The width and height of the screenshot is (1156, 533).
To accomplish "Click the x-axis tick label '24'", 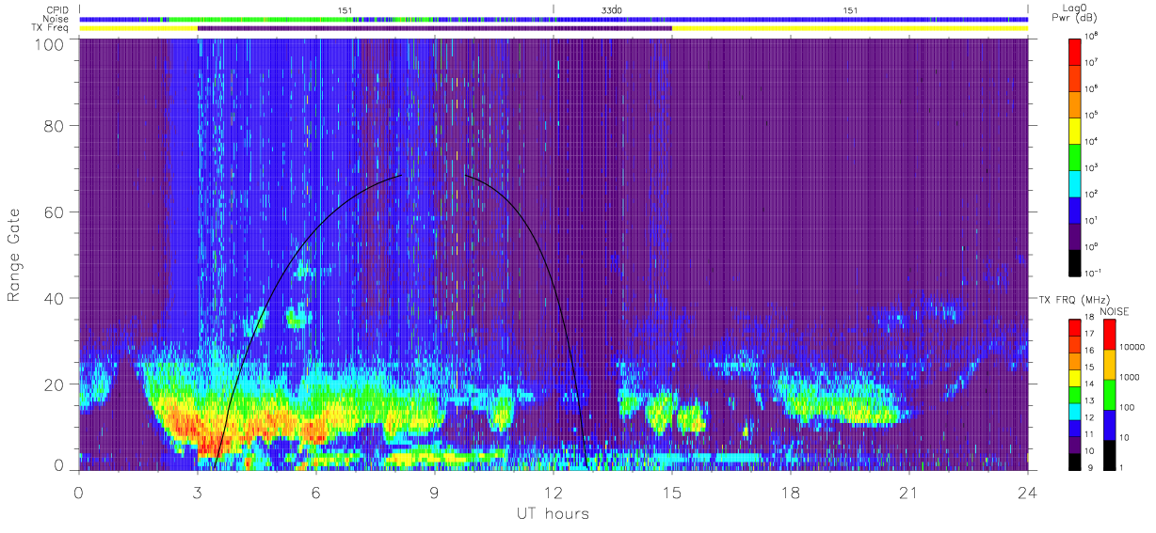I will click(x=1028, y=492).
